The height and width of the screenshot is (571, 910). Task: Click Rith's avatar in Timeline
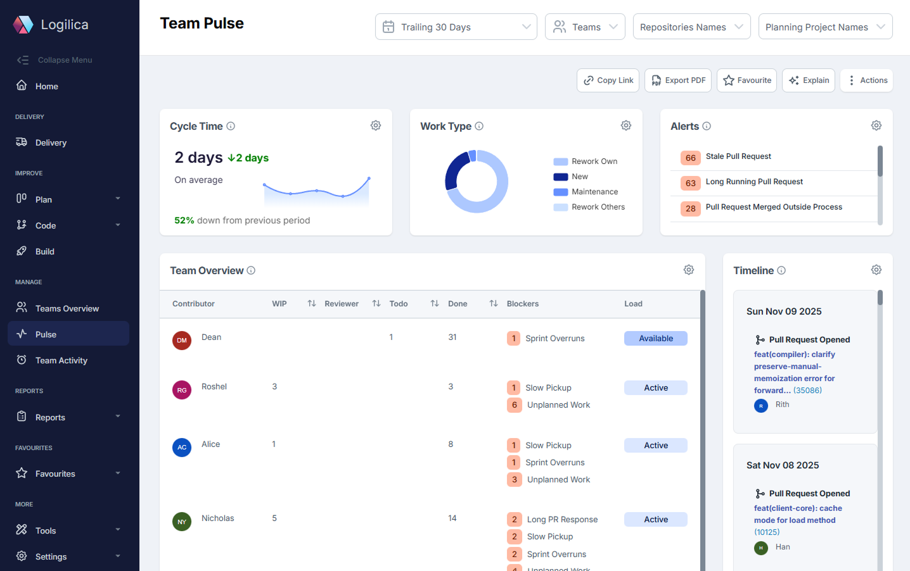[x=761, y=406]
